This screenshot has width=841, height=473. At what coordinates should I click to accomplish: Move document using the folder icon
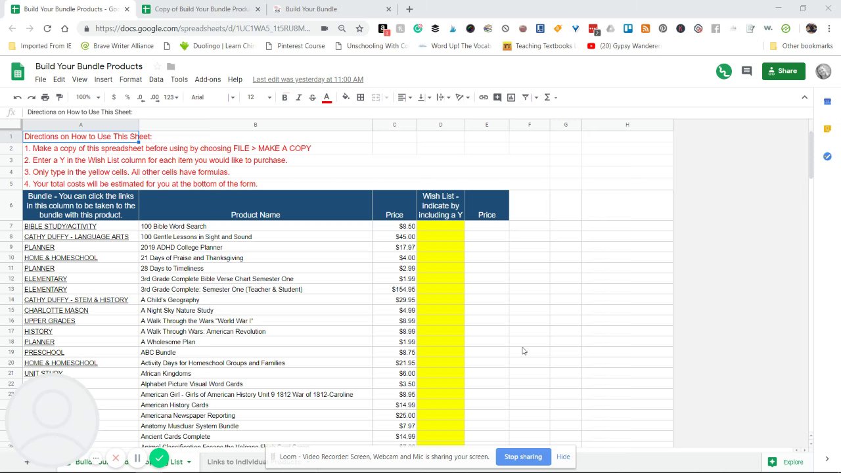click(171, 66)
